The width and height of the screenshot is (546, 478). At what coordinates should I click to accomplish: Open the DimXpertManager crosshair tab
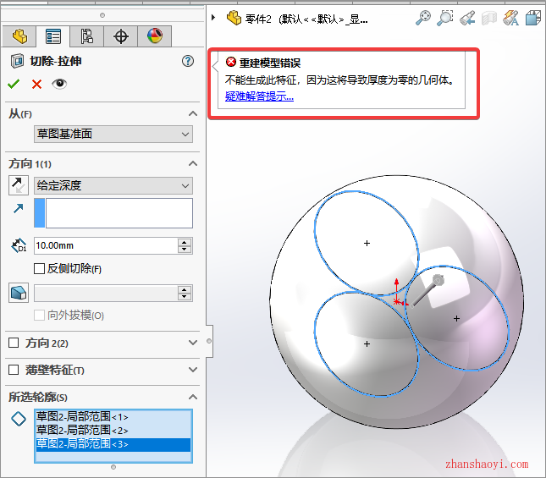coord(121,36)
